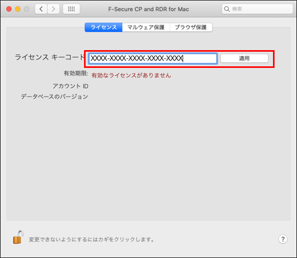Open the マルウェア保護 tab
The image size is (297, 258).
[146, 27]
